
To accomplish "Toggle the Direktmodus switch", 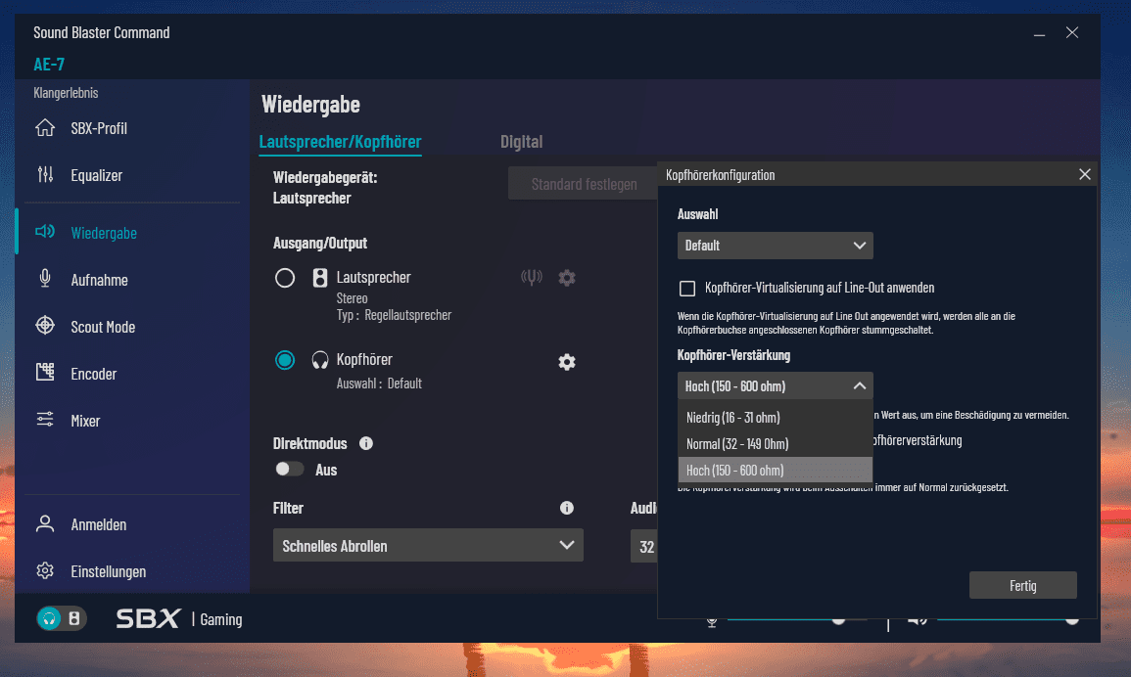I will [289, 470].
